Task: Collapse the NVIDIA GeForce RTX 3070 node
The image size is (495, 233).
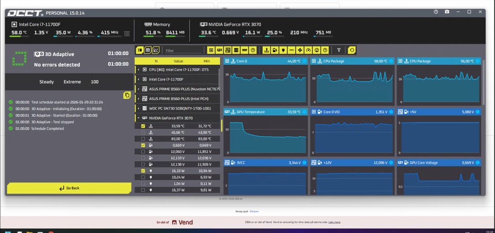Action: [139, 118]
